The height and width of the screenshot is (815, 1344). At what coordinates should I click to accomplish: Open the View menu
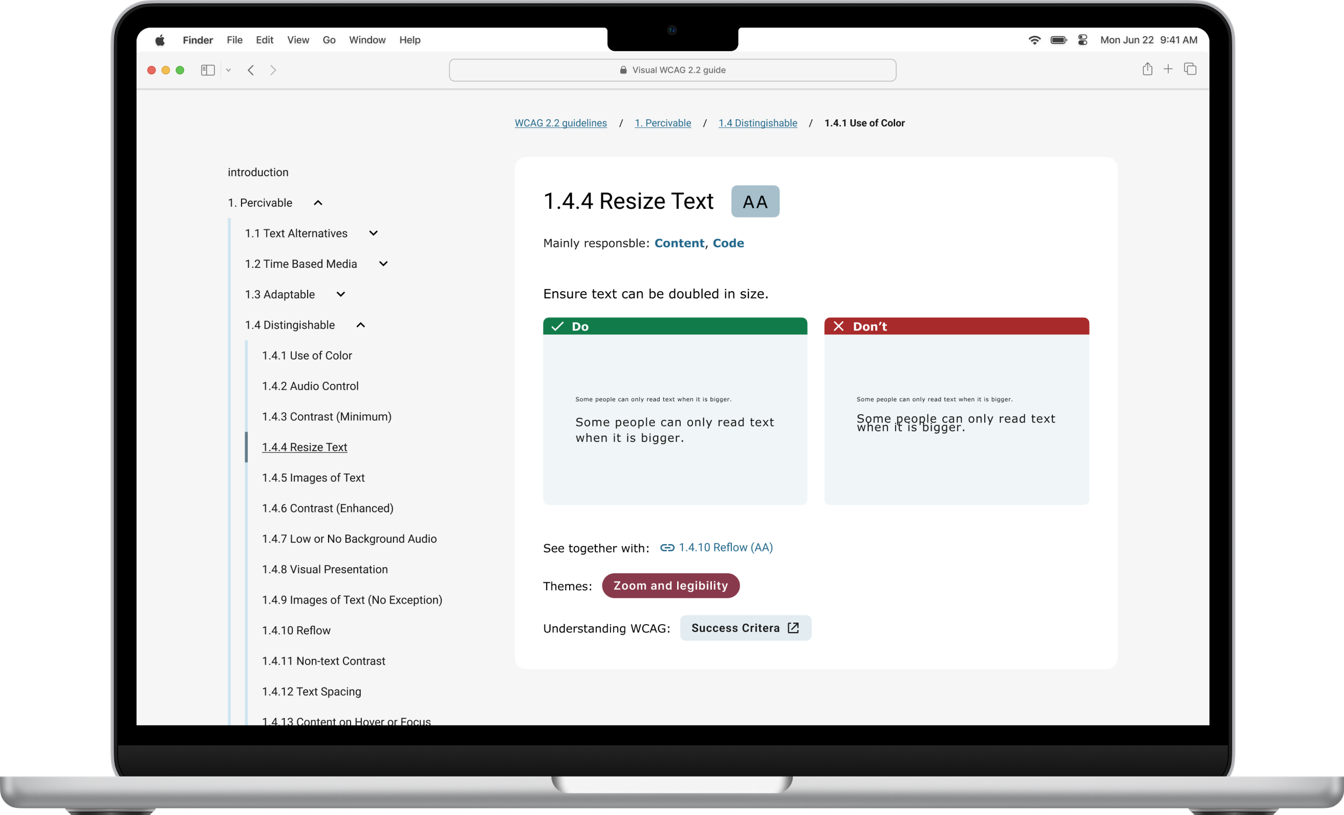[x=298, y=40]
